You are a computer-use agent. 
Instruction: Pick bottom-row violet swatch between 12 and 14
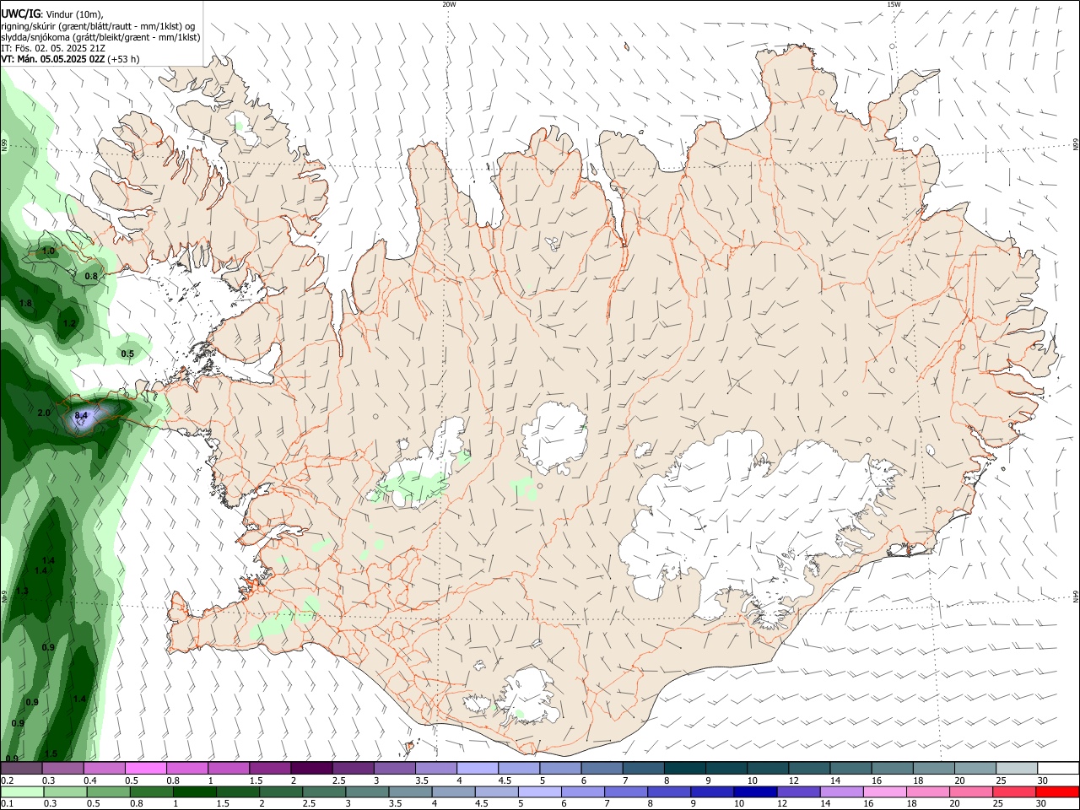797,792
